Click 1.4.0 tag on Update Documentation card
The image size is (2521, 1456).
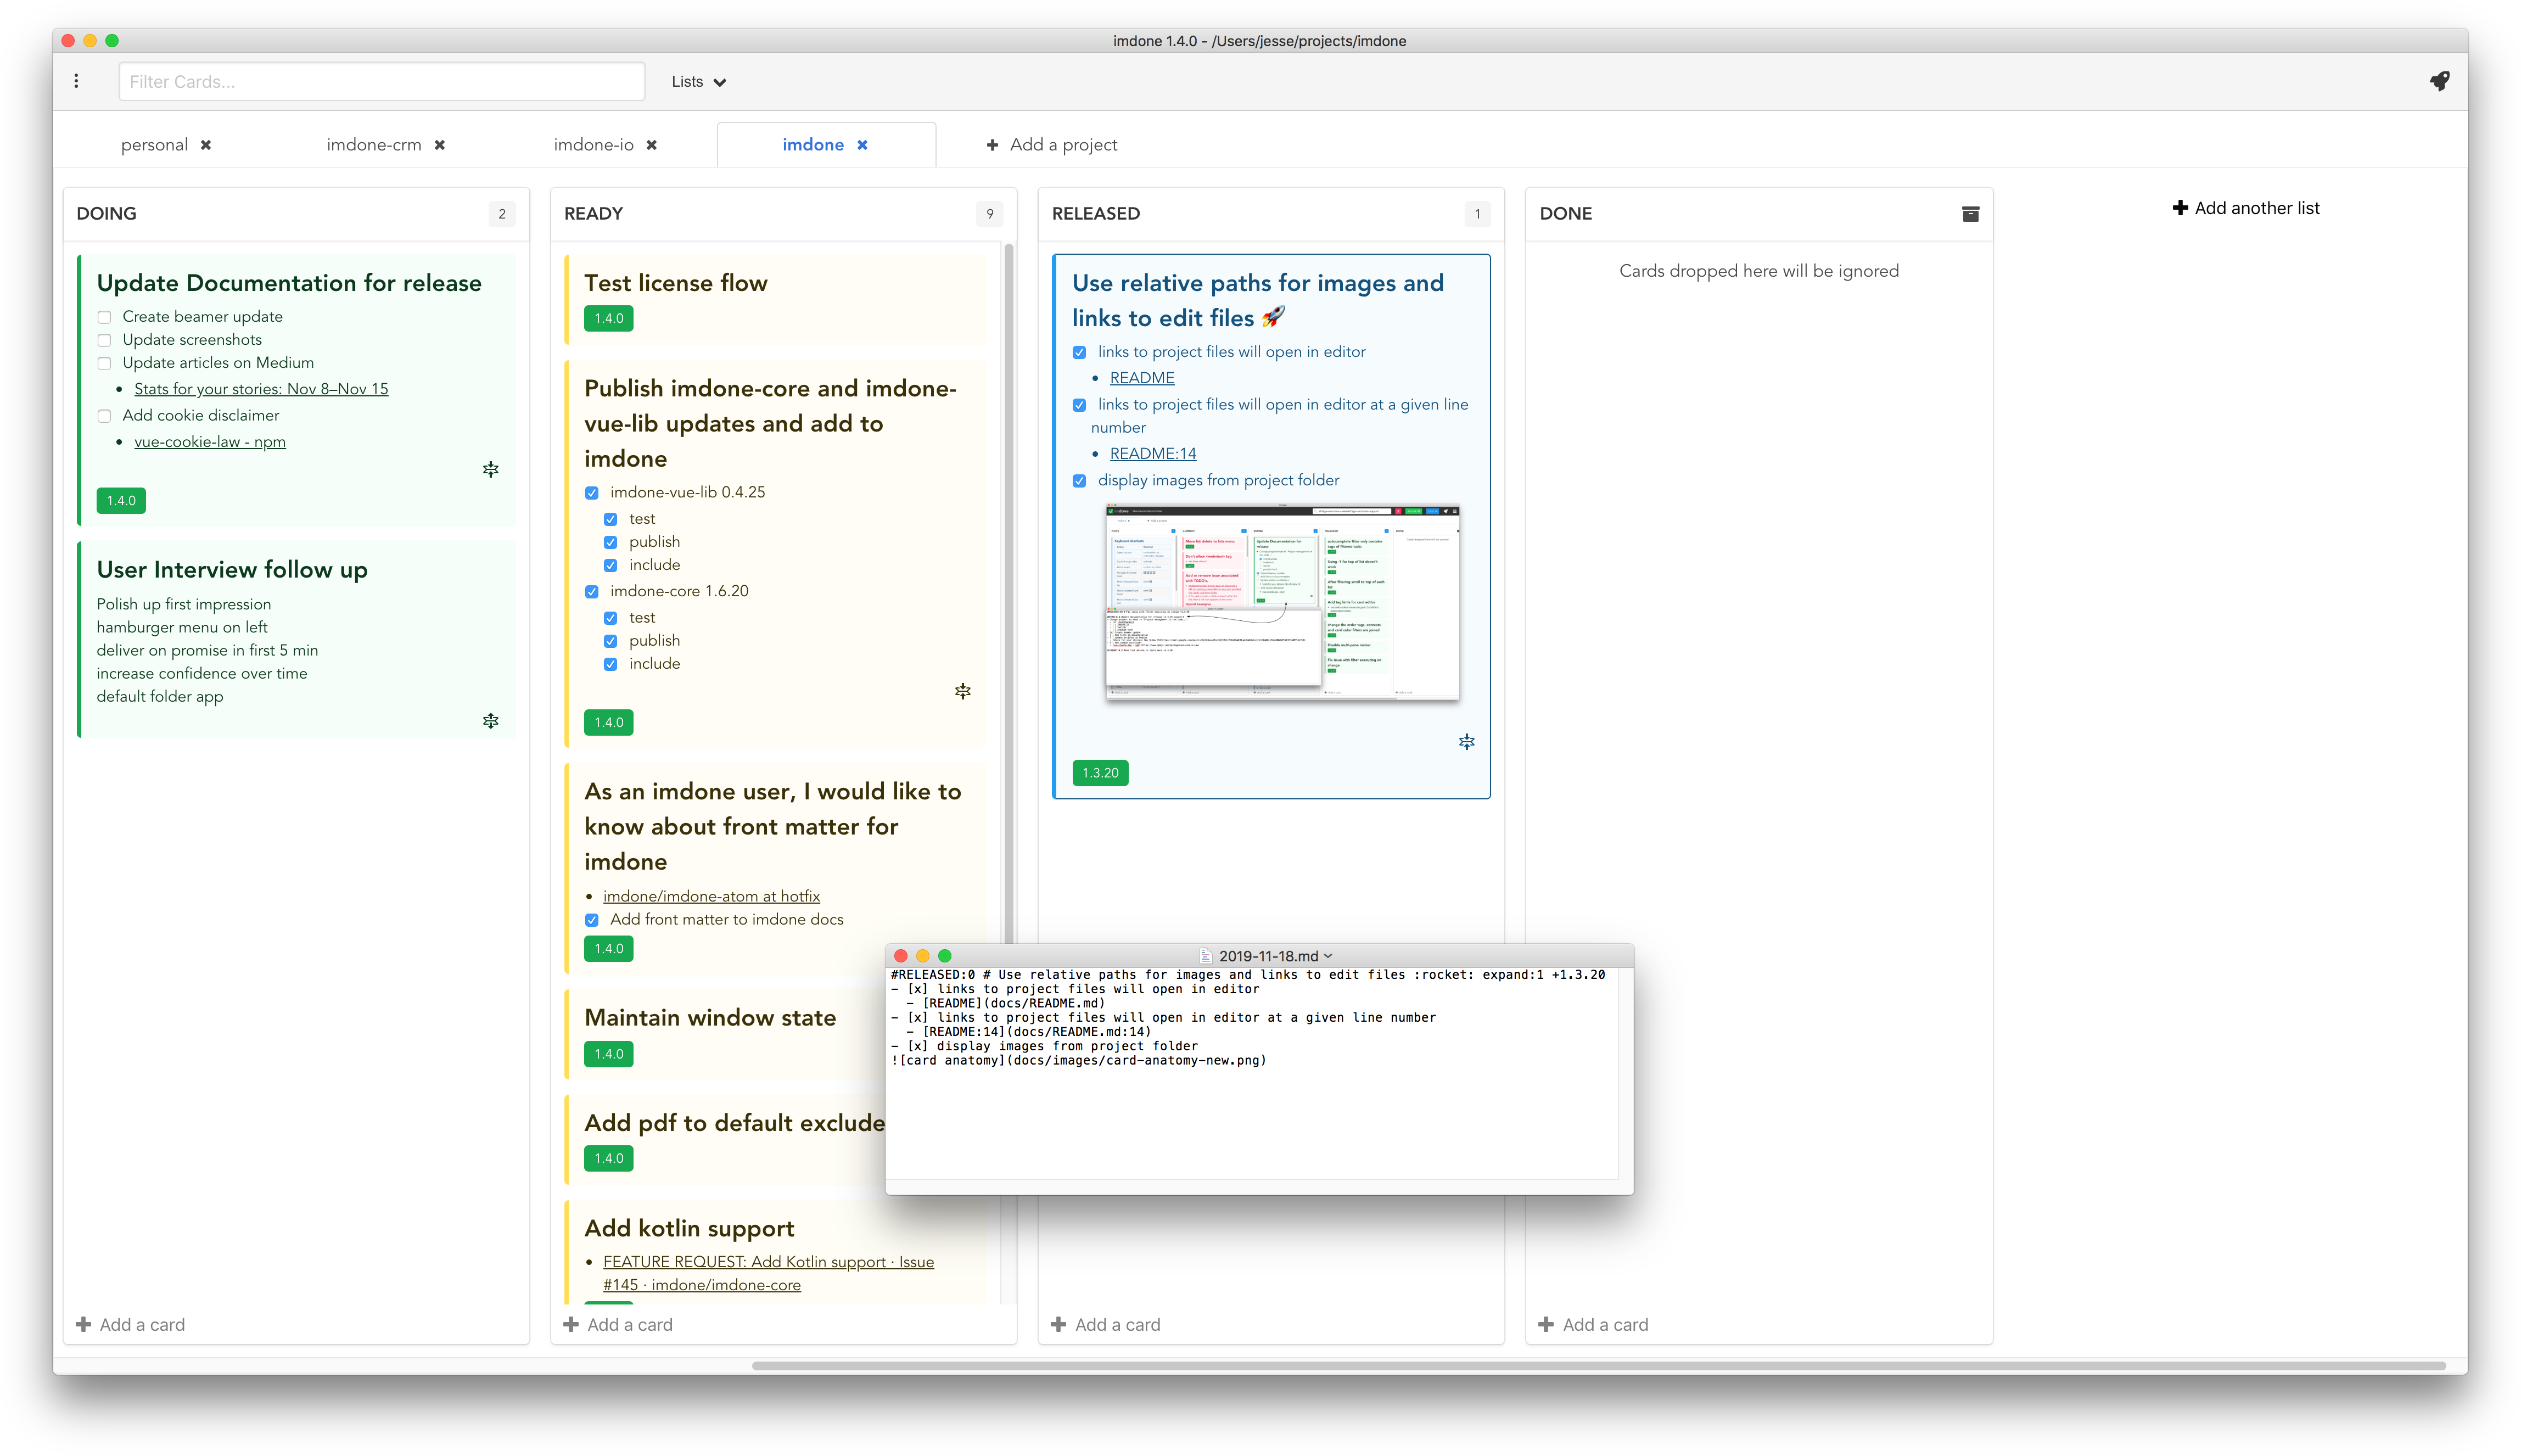tap(121, 501)
